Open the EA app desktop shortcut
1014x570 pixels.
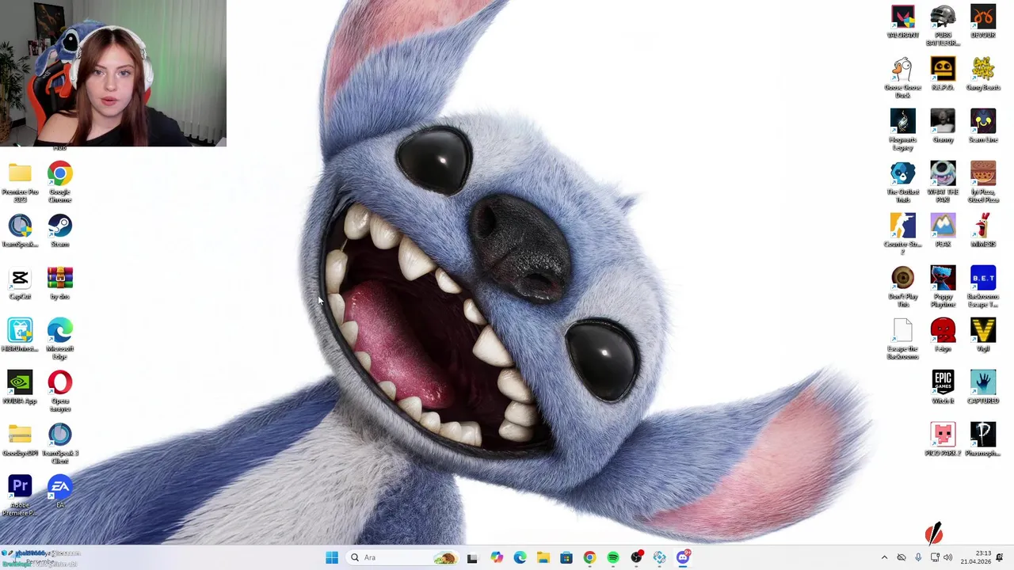pyautogui.click(x=59, y=492)
